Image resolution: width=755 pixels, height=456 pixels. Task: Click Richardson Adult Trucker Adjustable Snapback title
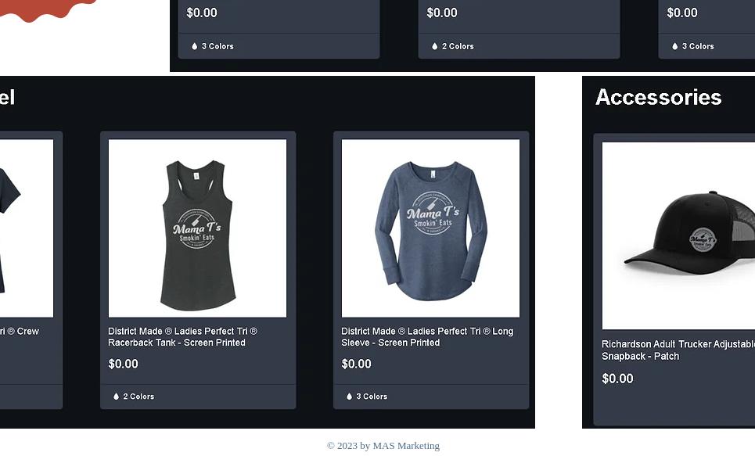[678, 350]
